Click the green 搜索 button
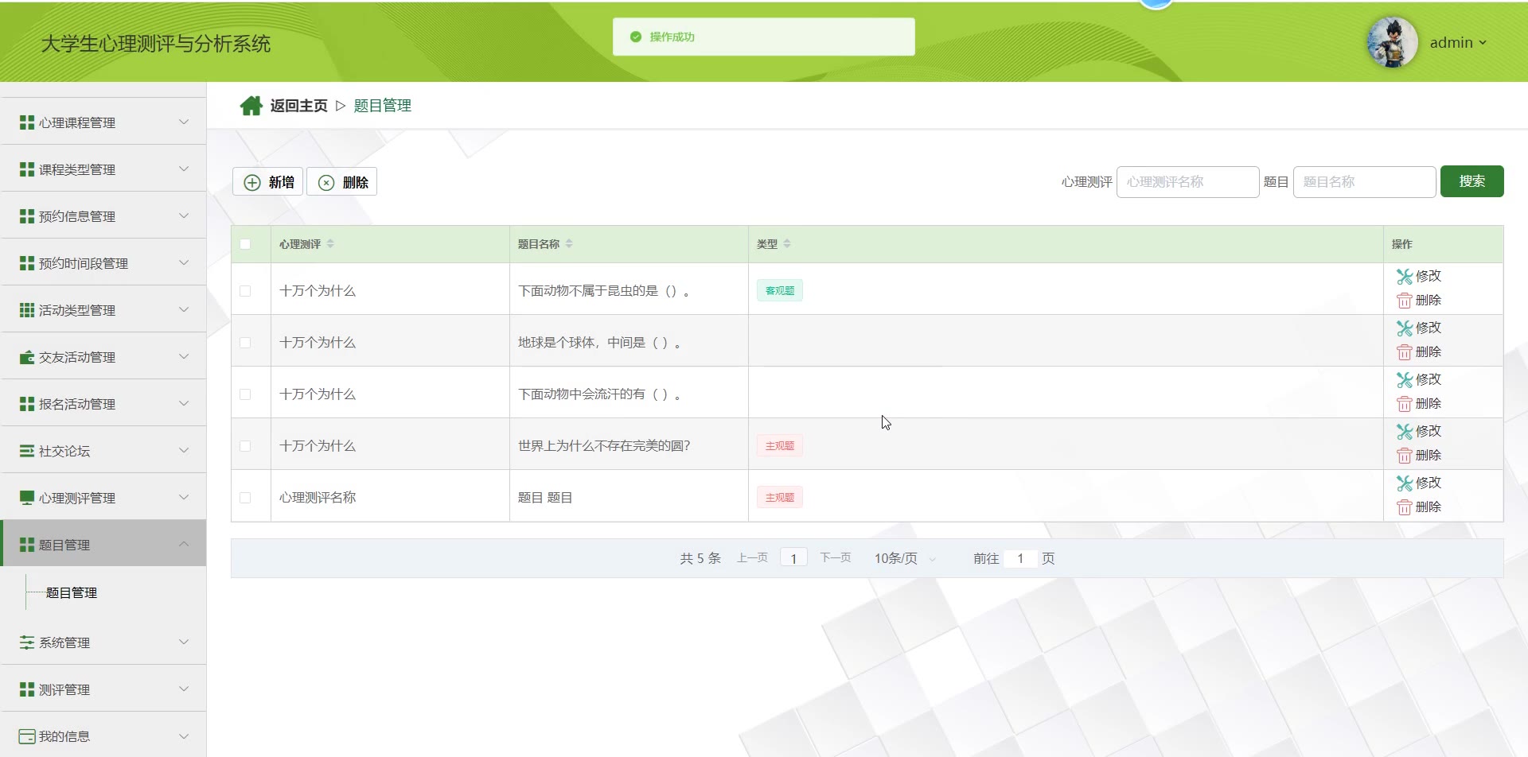Screen dimensions: 1528x757 pyautogui.click(x=1471, y=181)
